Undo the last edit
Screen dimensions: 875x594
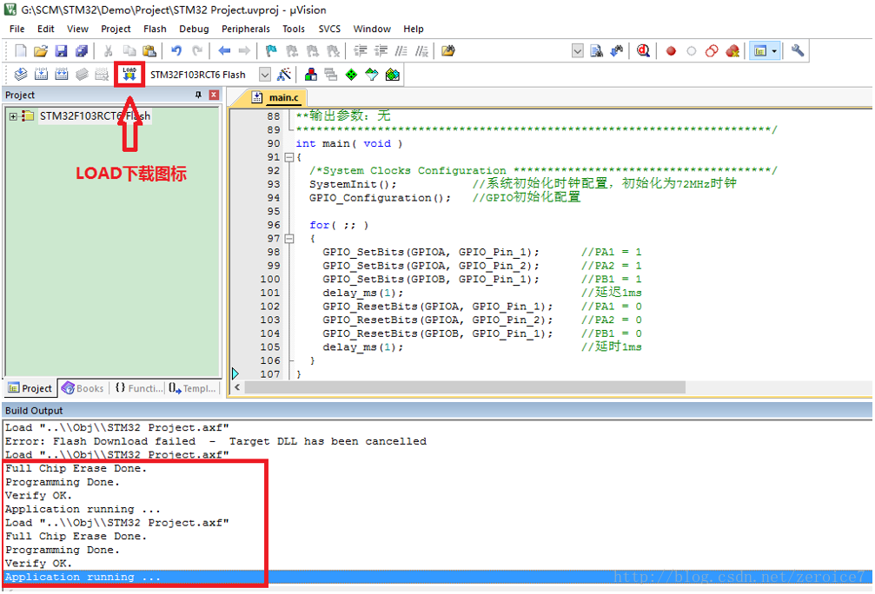click(176, 51)
